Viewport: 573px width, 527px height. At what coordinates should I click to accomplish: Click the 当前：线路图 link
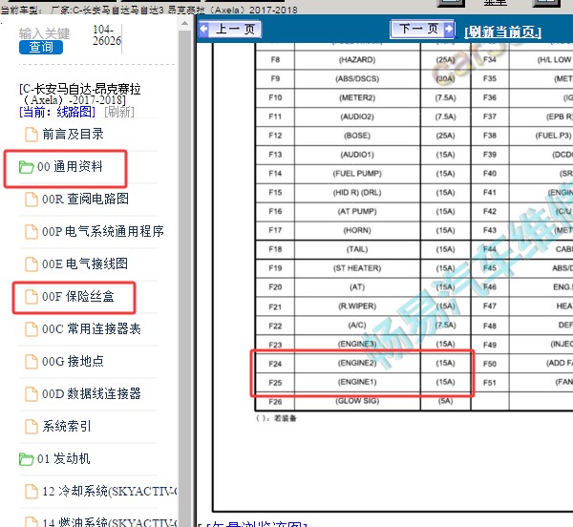(x=57, y=112)
